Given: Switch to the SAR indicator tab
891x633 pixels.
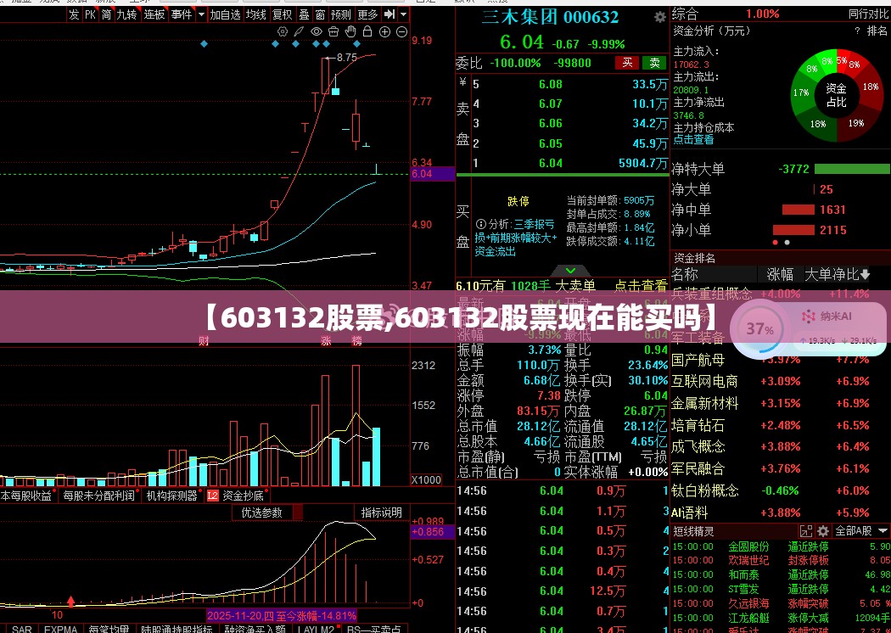Looking at the screenshot, I should pyautogui.click(x=22, y=629).
